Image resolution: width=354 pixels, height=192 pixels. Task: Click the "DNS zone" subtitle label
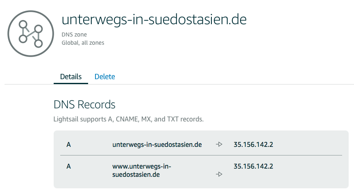tap(74, 35)
